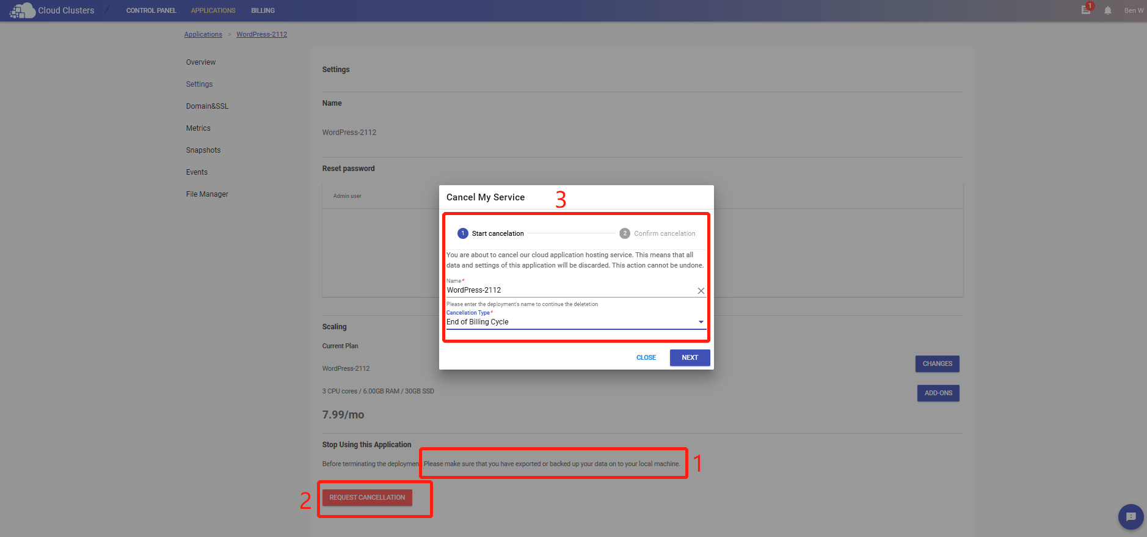This screenshot has height=537, width=1147.
Task: Open Metrics in the sidebar
Action: coord(198,128)
